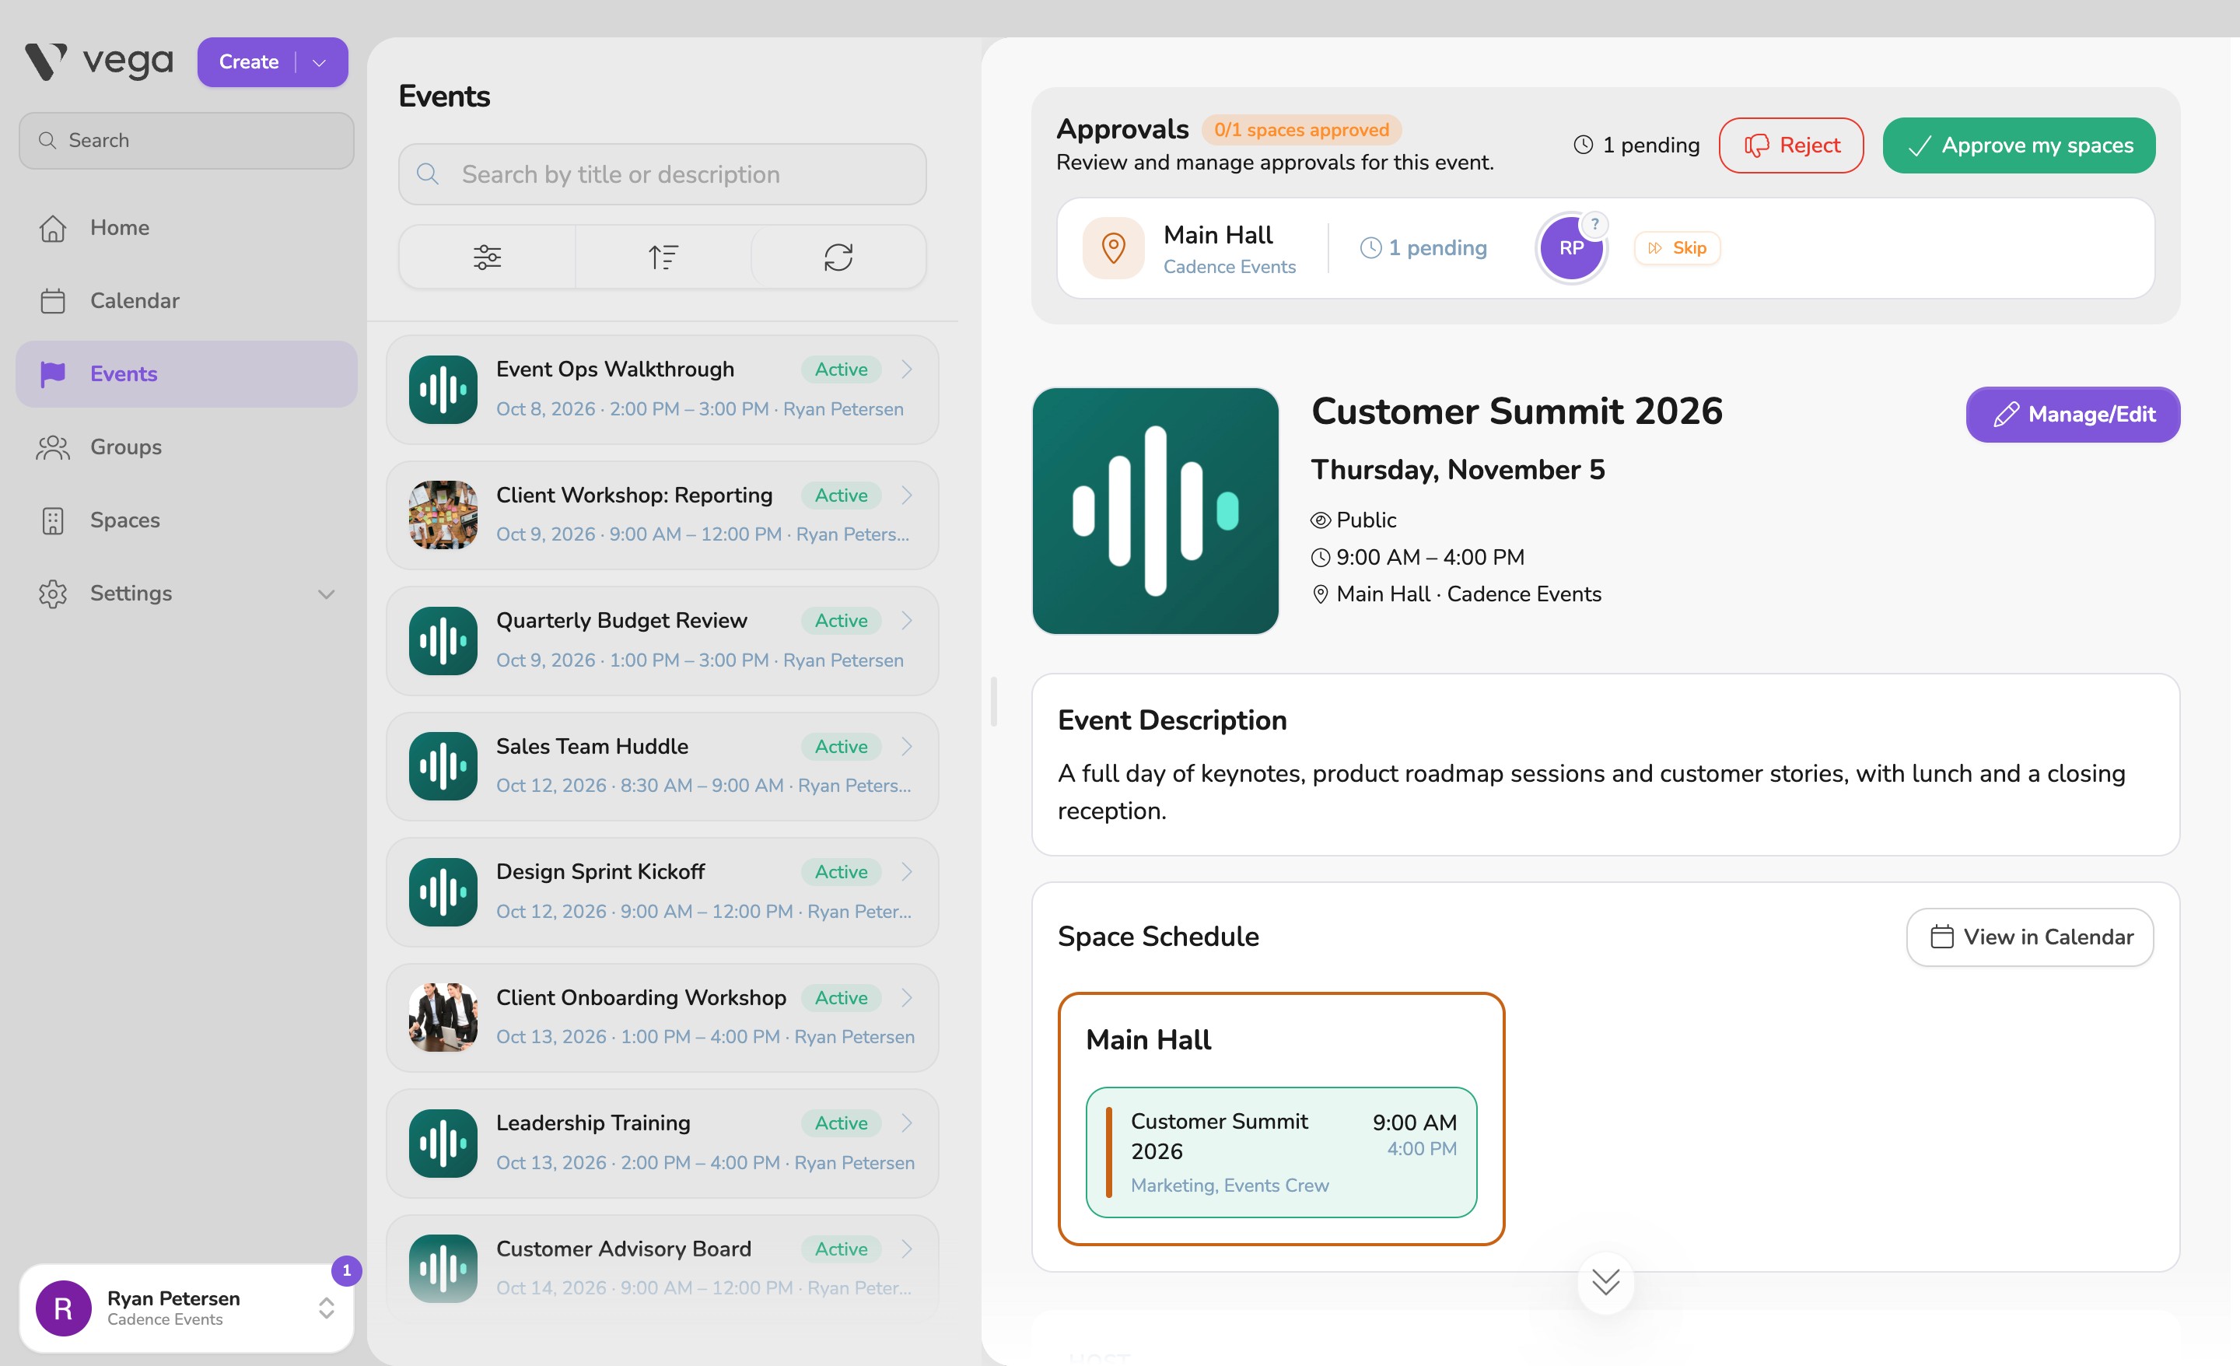Refresh the events list
This screenshot has height=1366, width=2240.
coord(838,257)
